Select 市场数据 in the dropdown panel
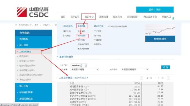The image size is (190, 106). pyautogui.click(x=81, y=26)
